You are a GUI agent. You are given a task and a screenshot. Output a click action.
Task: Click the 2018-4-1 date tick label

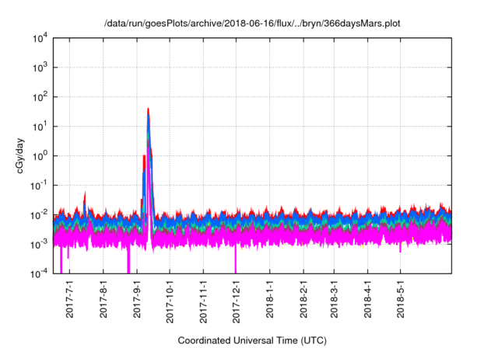pos(366,299)
